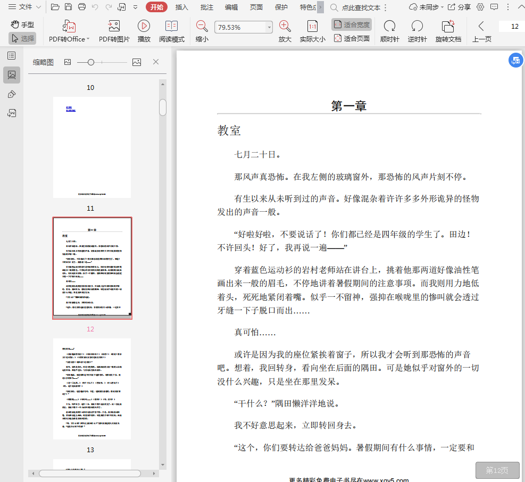Rotate page 逆时针 counterclockwise

click(x=417, y=31)
